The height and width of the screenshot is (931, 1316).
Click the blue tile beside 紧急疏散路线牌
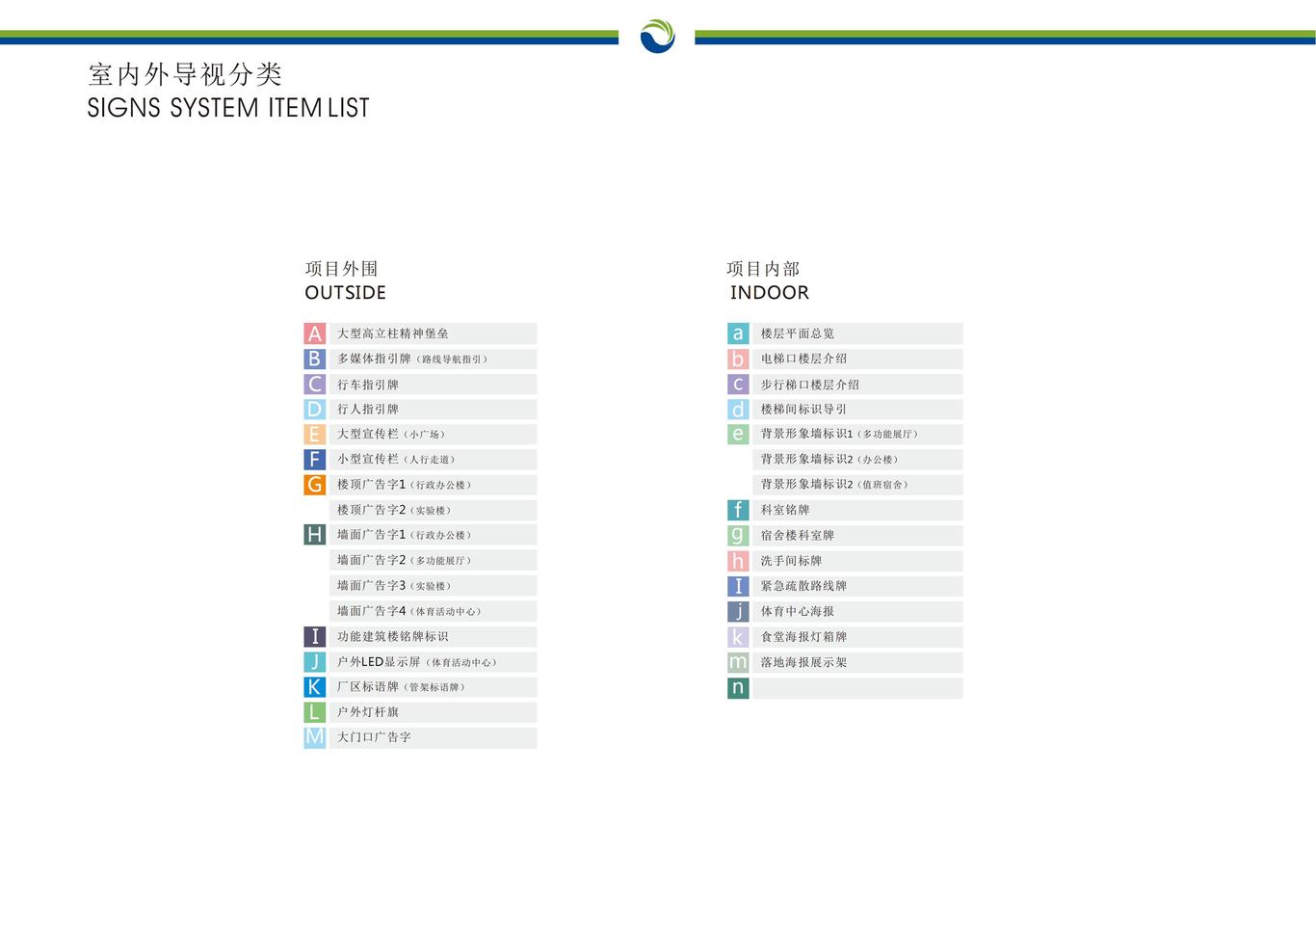(x=738, y=585)
